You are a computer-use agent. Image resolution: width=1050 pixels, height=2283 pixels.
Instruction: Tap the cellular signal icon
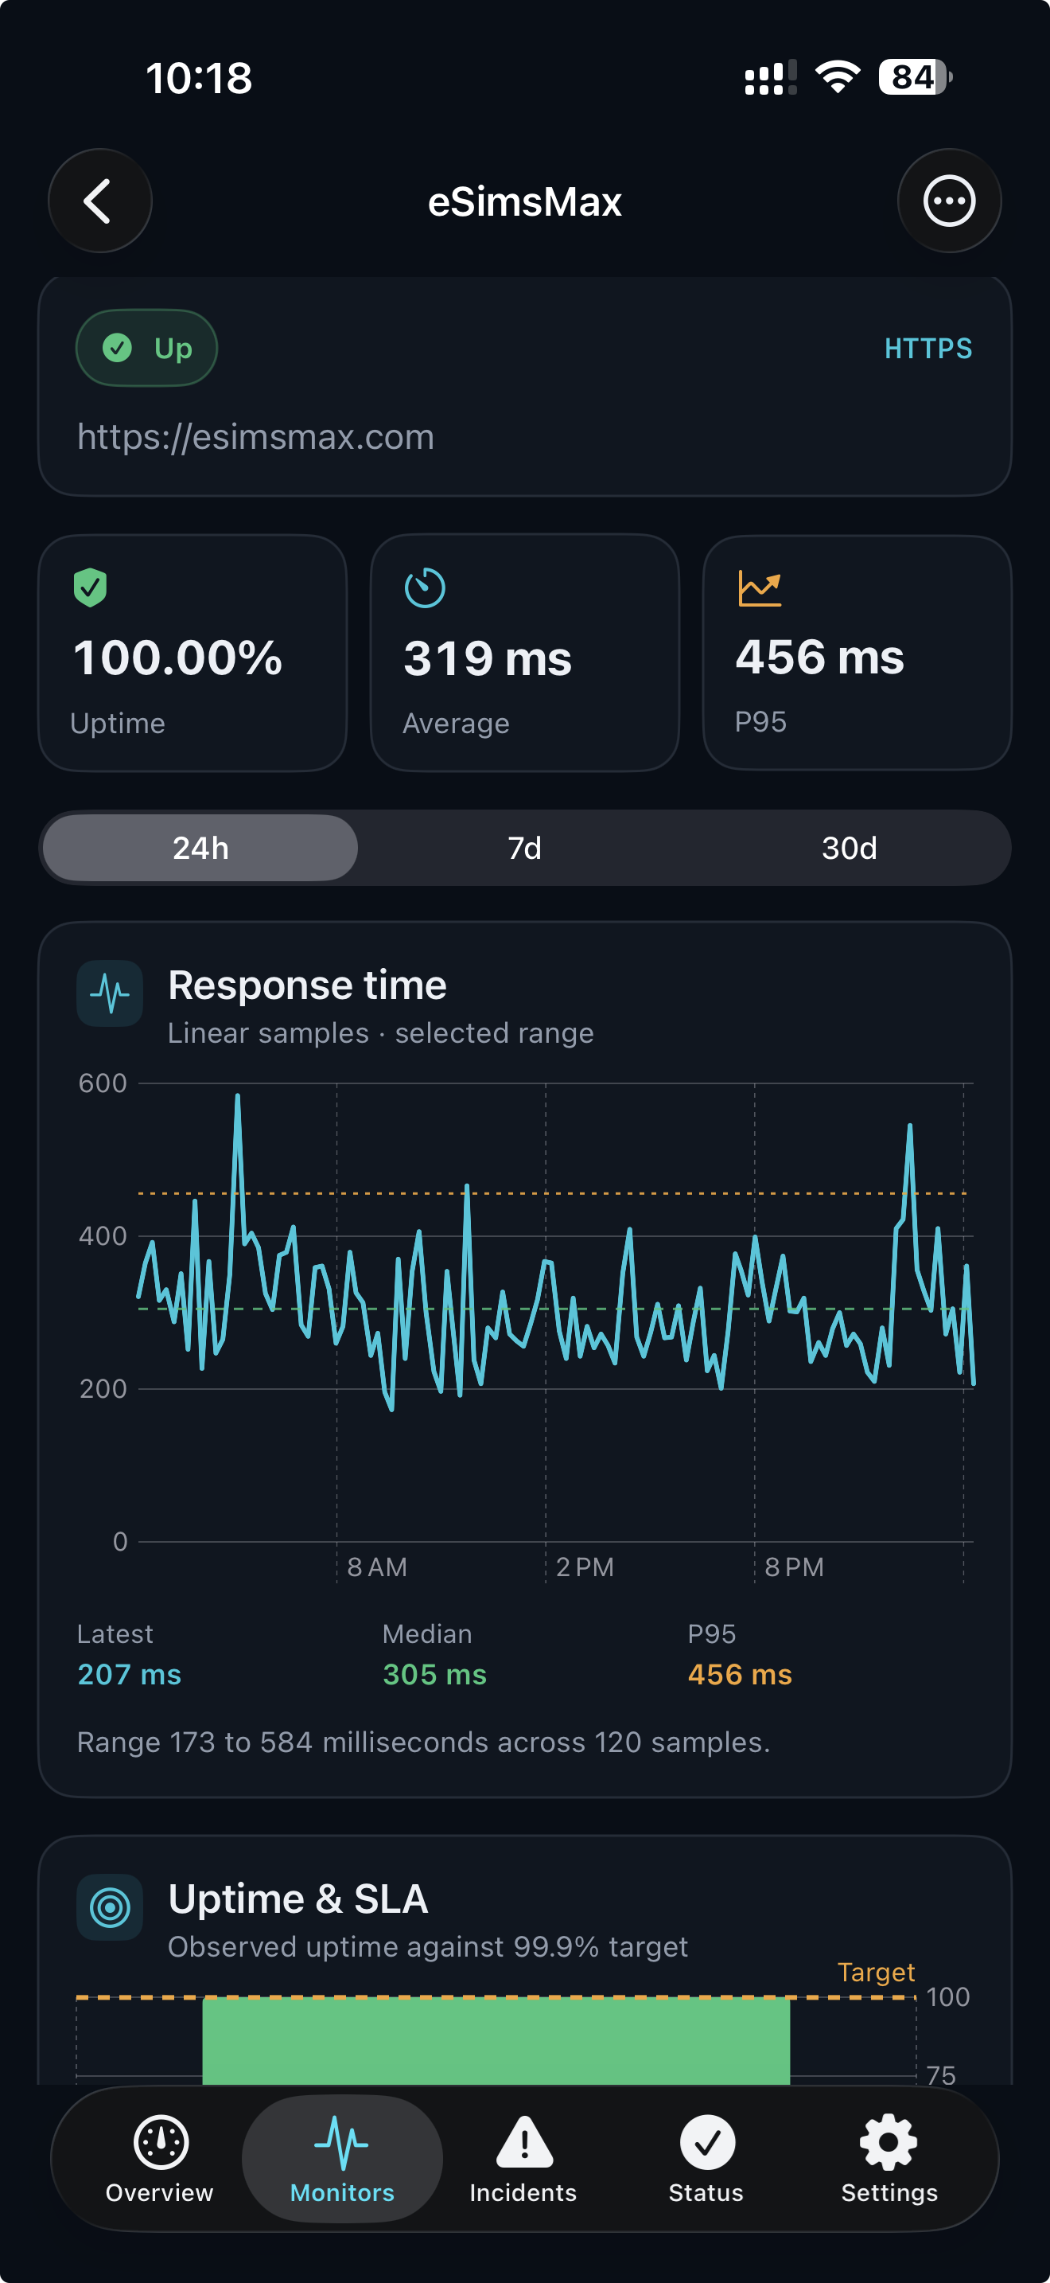pyautogui.click(x=771, y=77)
